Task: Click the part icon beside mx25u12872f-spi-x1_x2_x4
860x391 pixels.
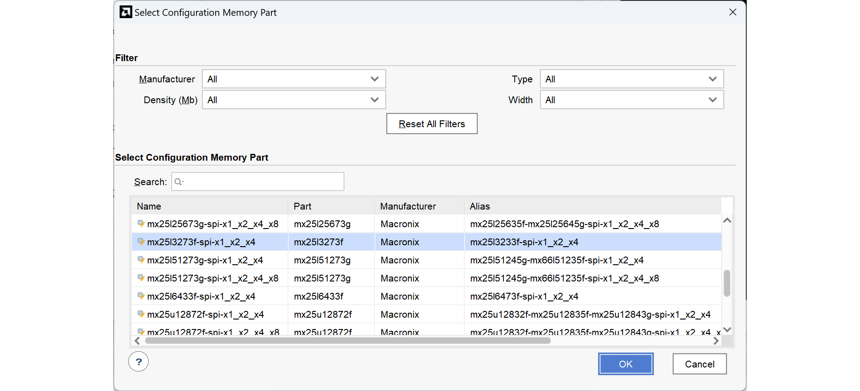Action: (x=141, y=314)
